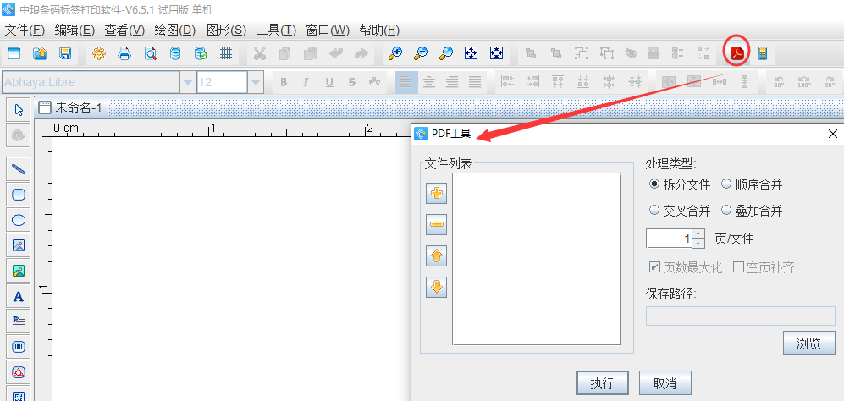Open the Abhaya Libre font dropdown arrow
Screen dimensions: 844x401
188,82
